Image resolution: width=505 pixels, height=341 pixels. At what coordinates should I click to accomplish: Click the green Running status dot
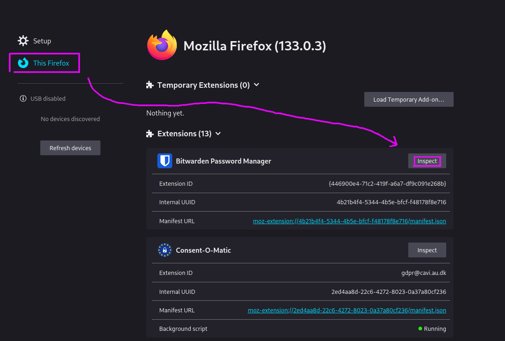point(420,329)
